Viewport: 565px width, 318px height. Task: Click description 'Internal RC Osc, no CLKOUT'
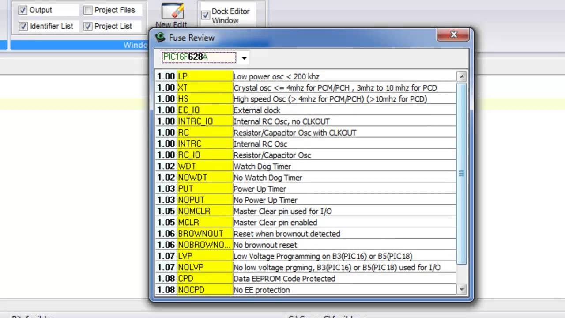point(282,121)
